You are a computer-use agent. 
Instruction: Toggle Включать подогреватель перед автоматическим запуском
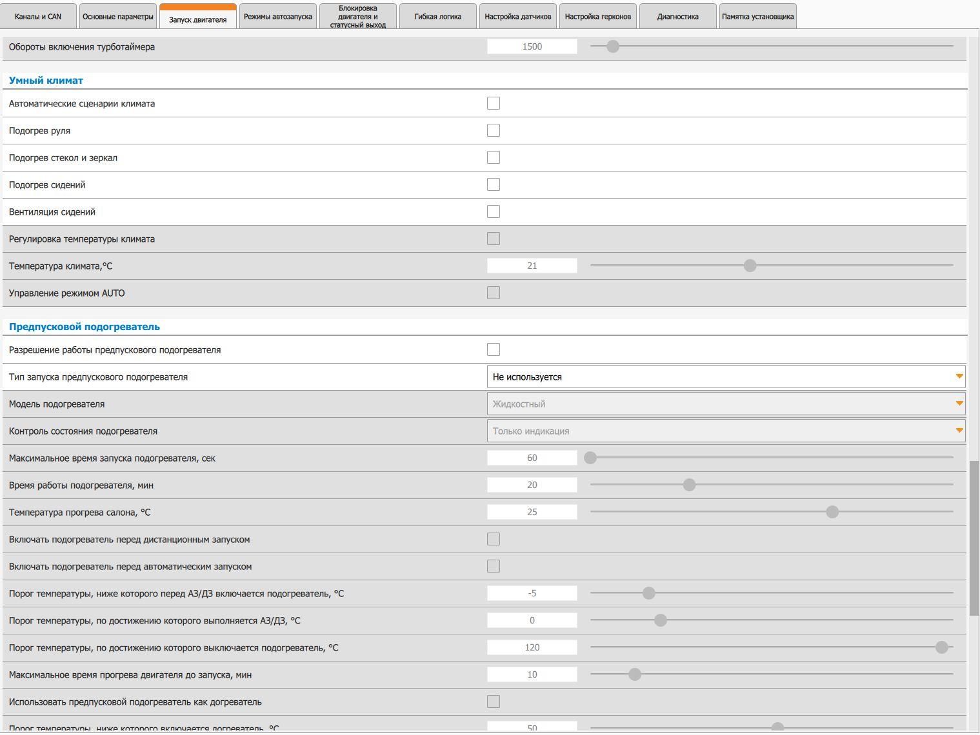pyautogui.click(x=494, y=566)
